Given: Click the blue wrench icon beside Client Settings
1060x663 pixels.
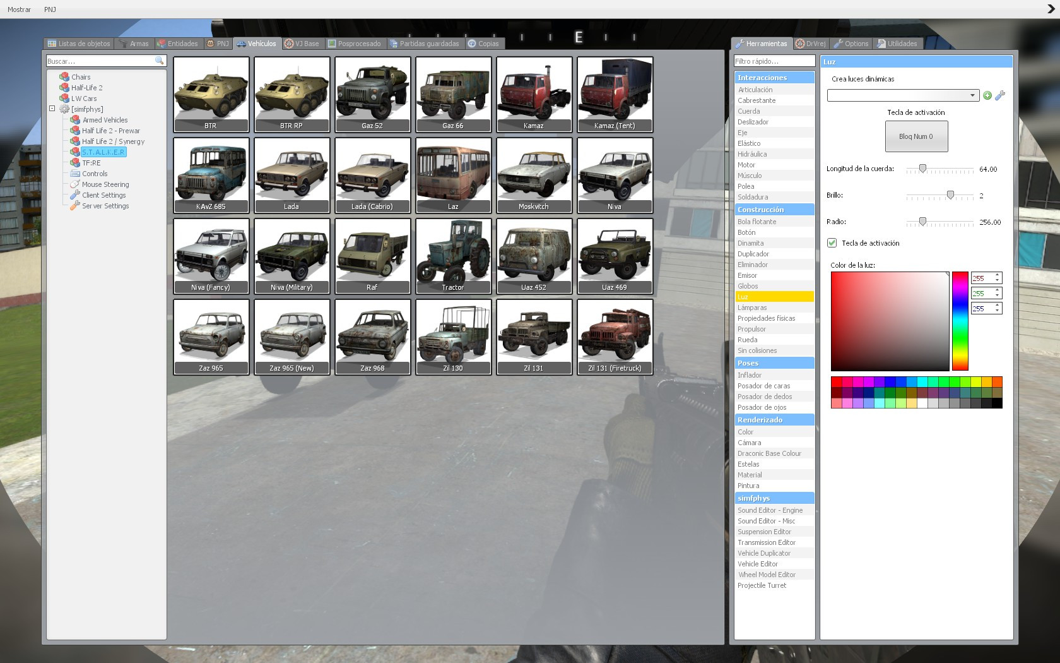Looking at the screenshot, I should 74,194.
